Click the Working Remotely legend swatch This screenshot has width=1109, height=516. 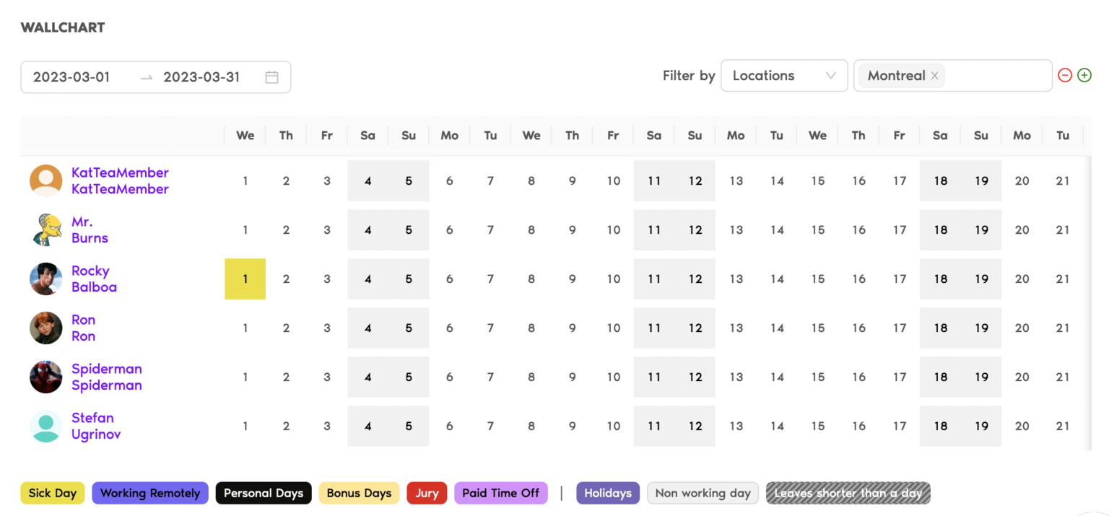(150, 493)
